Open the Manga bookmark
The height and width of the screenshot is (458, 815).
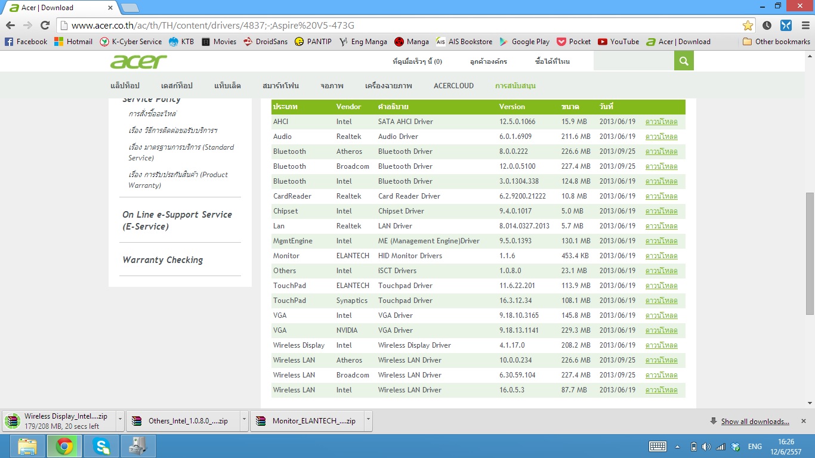click(x=412, y=42)
